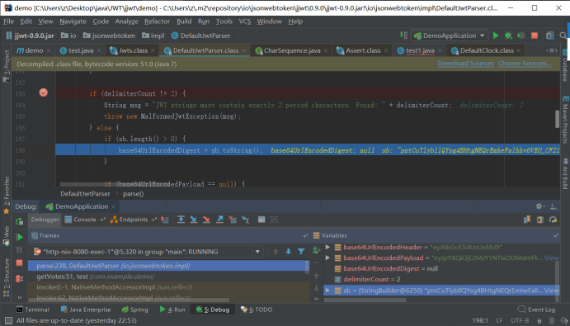Toggle the Maven Projects side panel

click(565, 120)
